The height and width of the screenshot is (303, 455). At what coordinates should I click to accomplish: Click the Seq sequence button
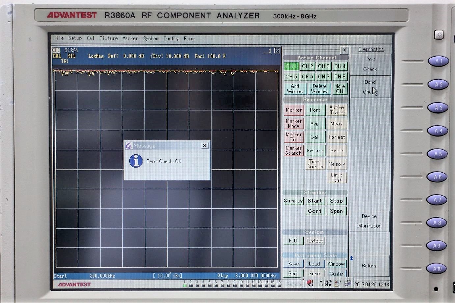point(293,273)
